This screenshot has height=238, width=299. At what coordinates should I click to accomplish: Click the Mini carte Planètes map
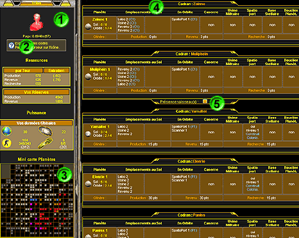tap(37, 200)
